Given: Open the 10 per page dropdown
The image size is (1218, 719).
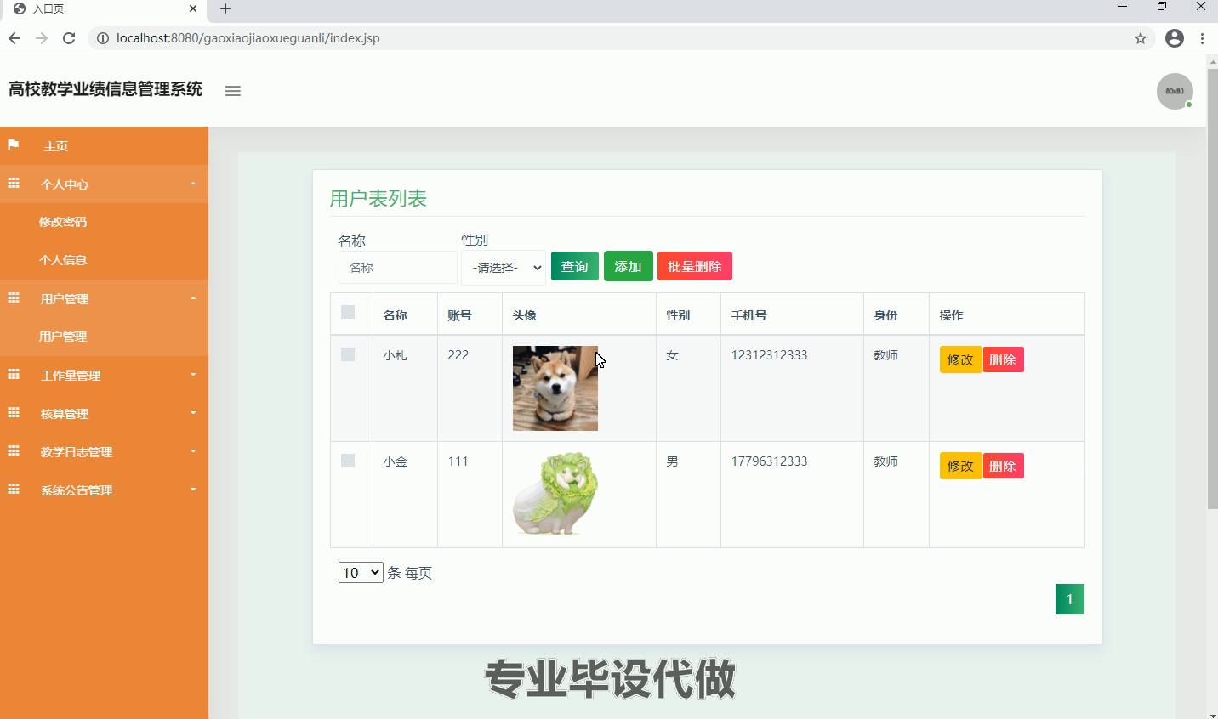Looking at the screenshot, I should click(x=361, y=573).
